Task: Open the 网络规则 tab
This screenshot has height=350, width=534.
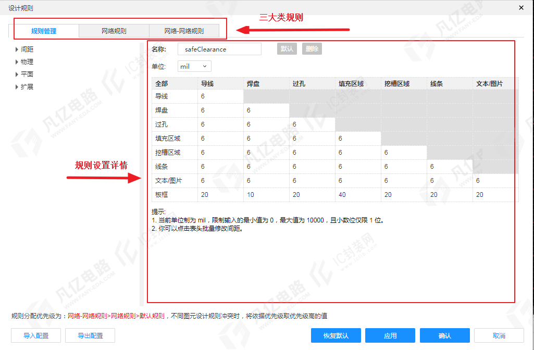Action: [114, 31]
